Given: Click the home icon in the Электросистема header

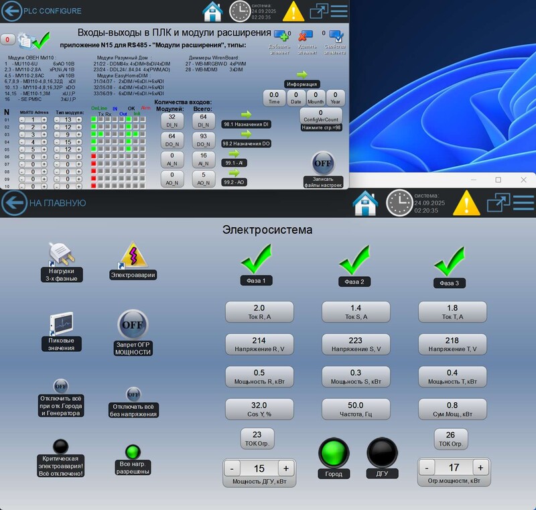Looking at the screenshot, I should click(366, 202).
